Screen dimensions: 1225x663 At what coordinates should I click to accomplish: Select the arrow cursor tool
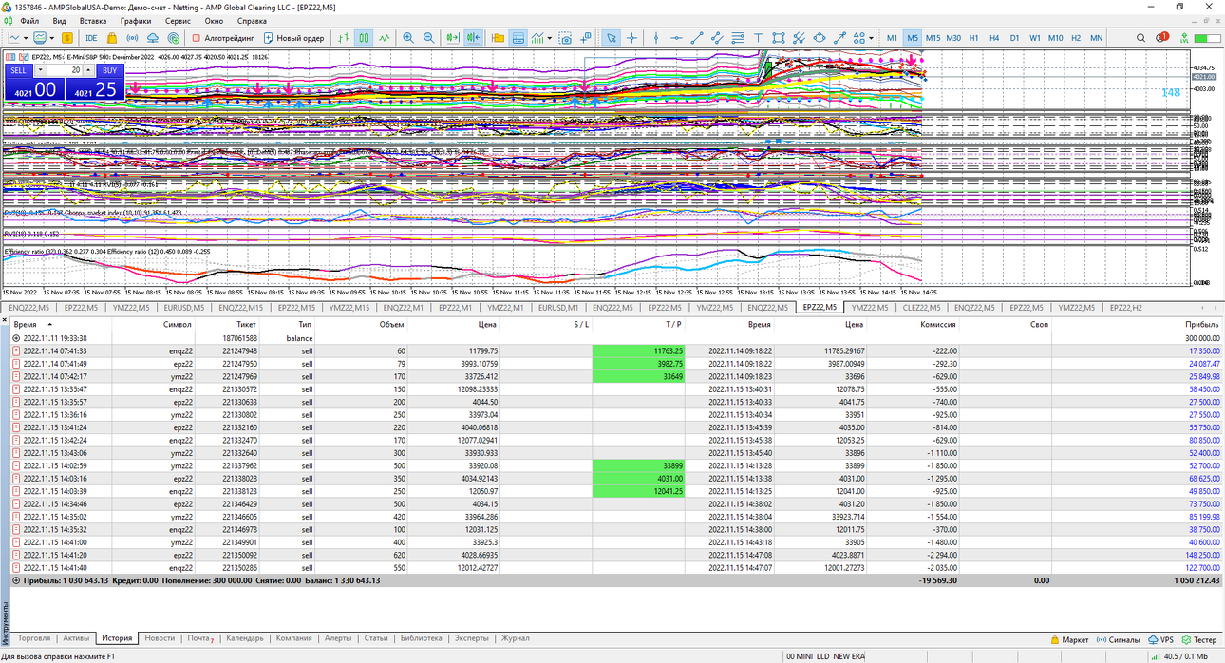(611, 38)
